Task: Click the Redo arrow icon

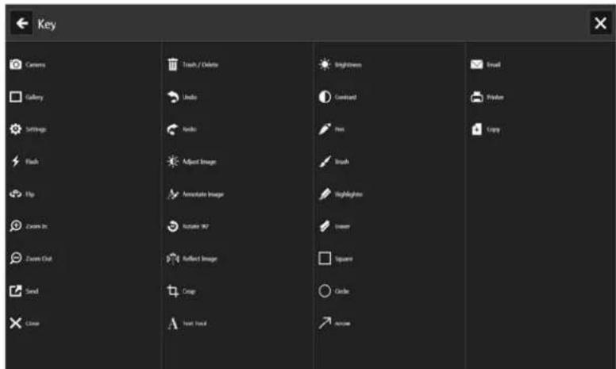Action: pos(171,129)
